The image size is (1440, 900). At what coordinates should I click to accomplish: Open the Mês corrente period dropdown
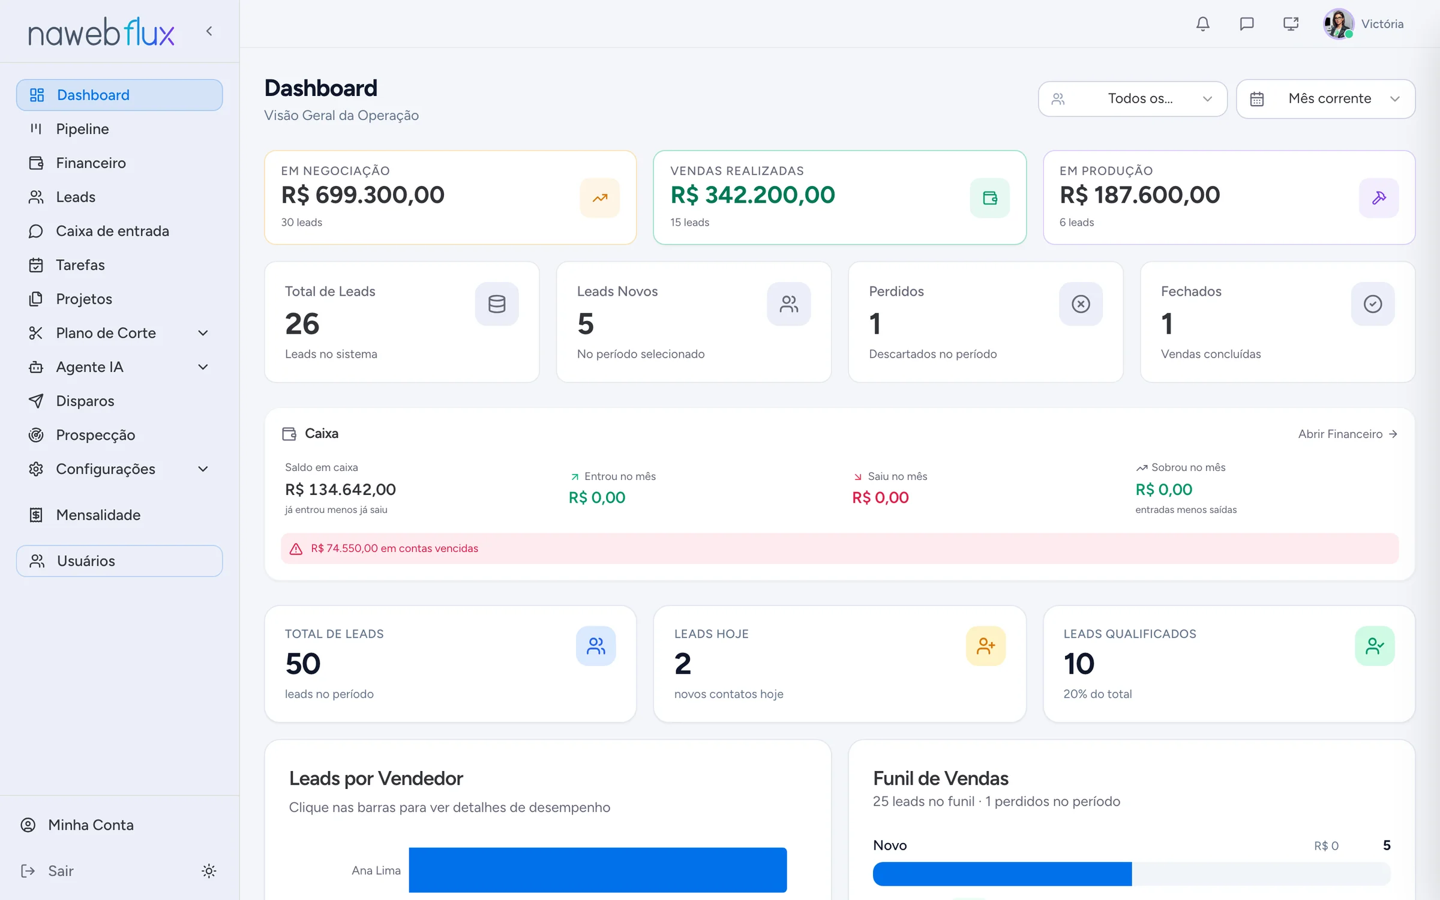click(1325, 98)
